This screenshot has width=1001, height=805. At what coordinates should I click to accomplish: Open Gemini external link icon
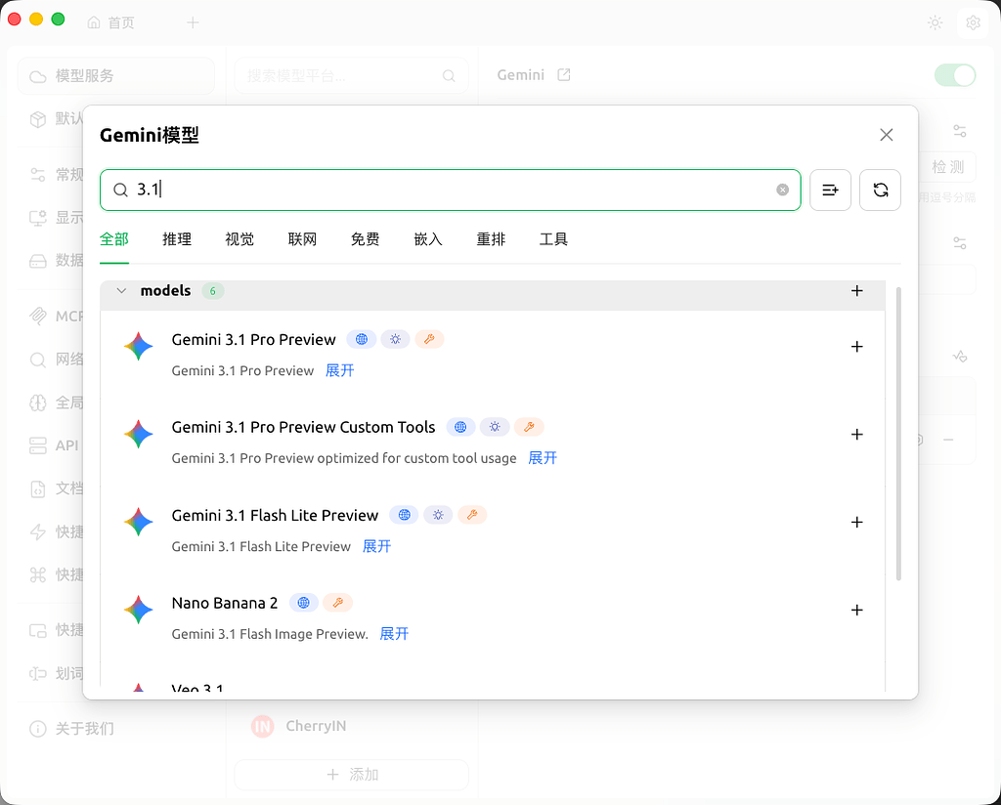[564, 74]
